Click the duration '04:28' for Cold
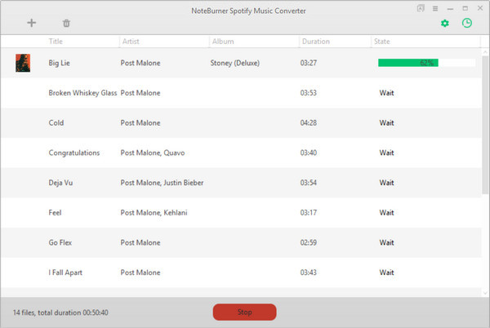Viewport: 490px width, 328px height. click(309, 122)
